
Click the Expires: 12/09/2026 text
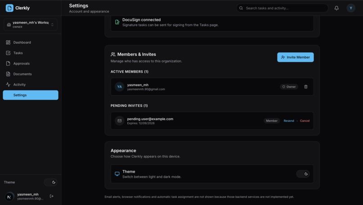141,123
